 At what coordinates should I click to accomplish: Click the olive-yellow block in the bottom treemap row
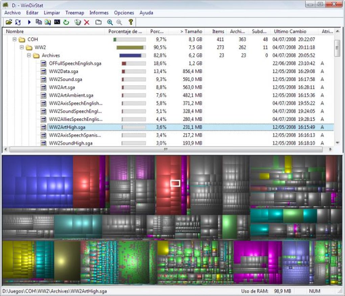[67, 260]
